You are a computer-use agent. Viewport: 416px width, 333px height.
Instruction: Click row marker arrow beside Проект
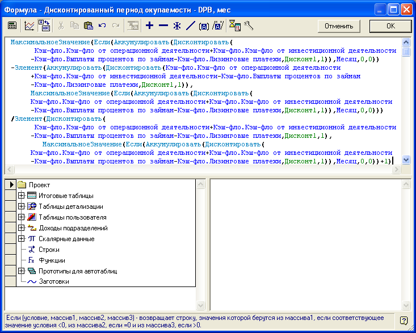[11, 185]
